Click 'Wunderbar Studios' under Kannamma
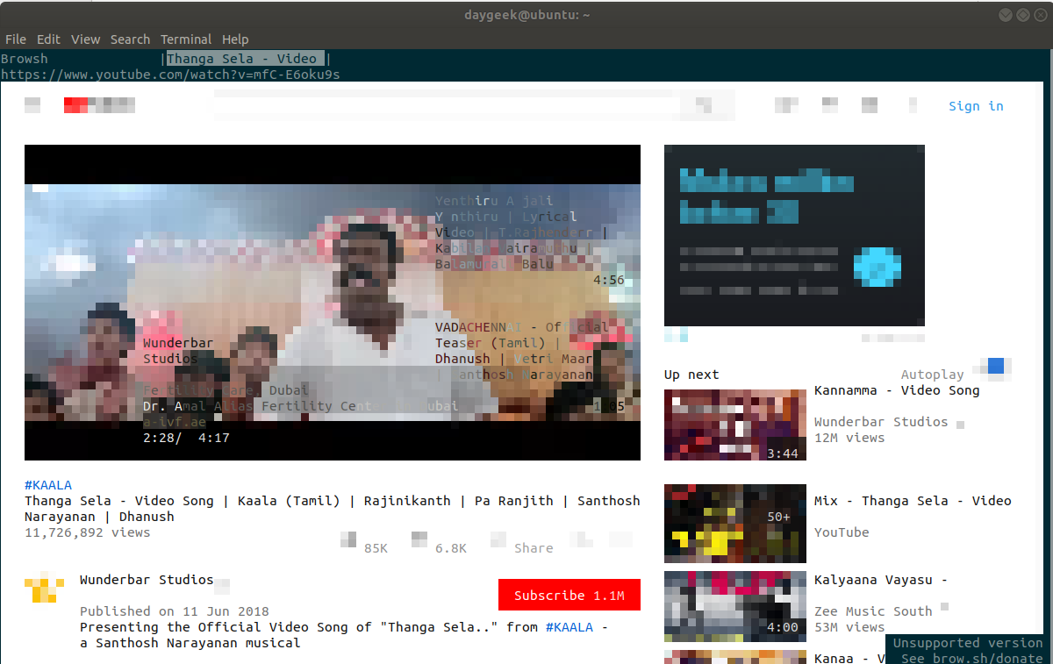 pyautogui.click(x=881, y=422)
